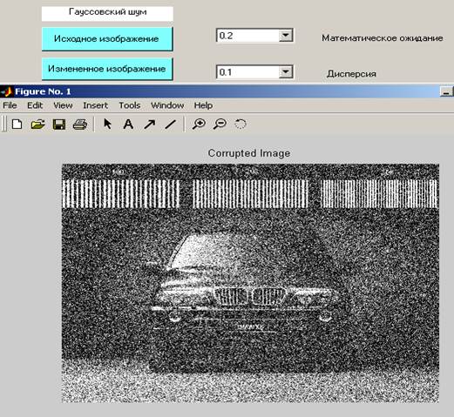Print the figure using the printer icon
Screen dimensions: 454x417
[x=80, y=124]
